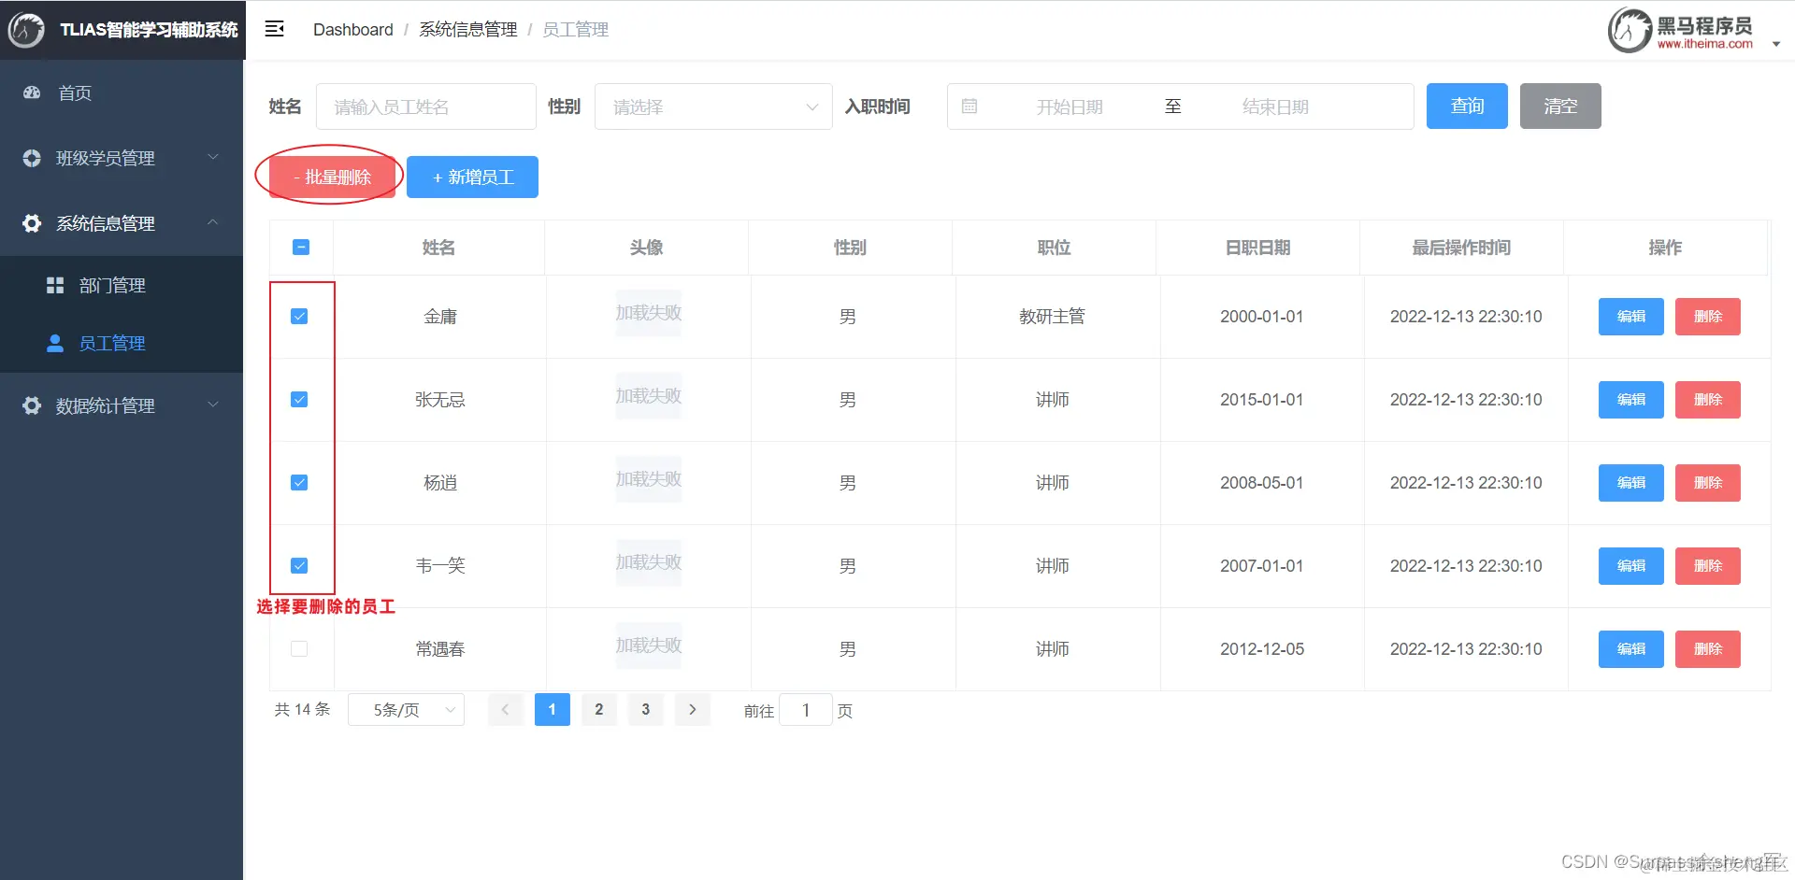Click the icon beside 班级学员管理

[x=32, y=158]
